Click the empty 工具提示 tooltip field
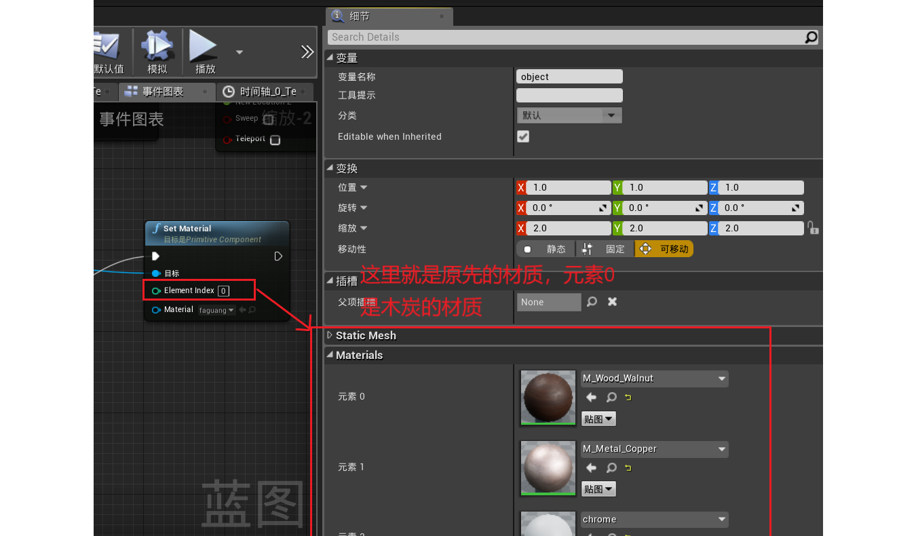Screen dimensions: 916x536 pos(569,95)
